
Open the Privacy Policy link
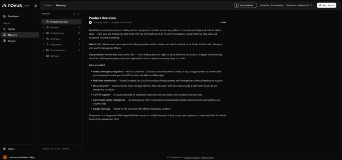tap(207, 157)
